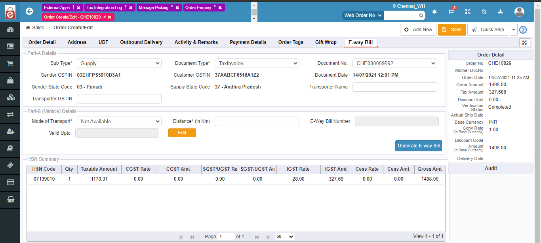Expand the Document Type selector
The height and width of the screenshot is (243, 541).
pos(257,63)
